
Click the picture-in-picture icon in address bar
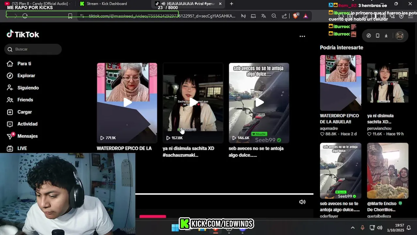[x=253, y=16]
